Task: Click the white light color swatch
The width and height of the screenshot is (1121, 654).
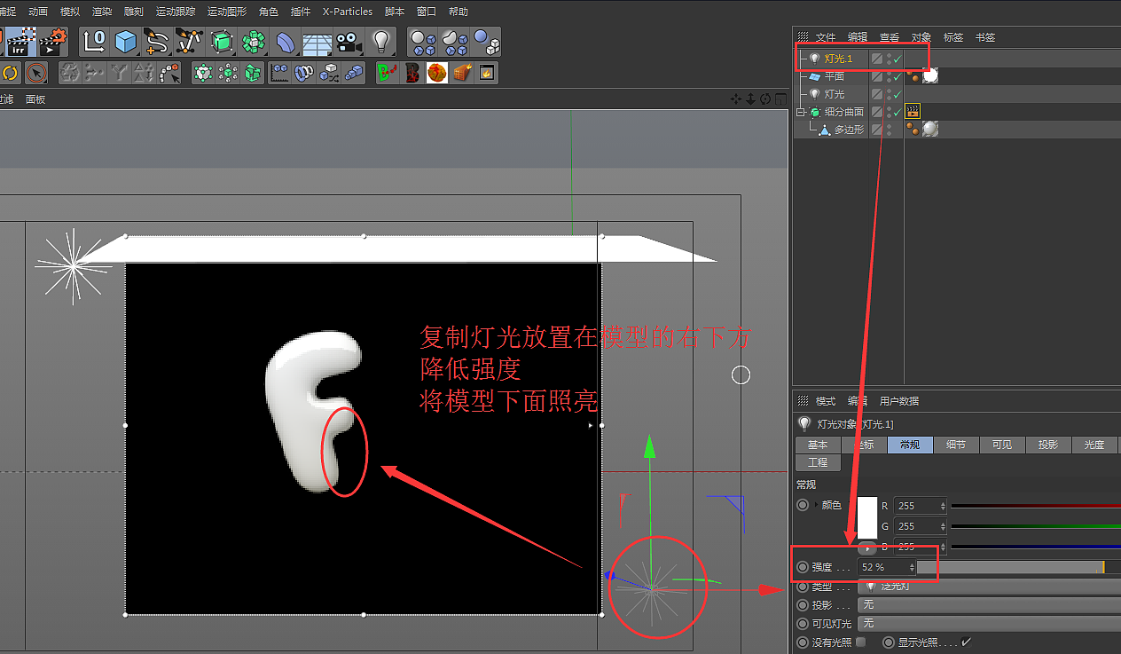Action: [867, 518]
